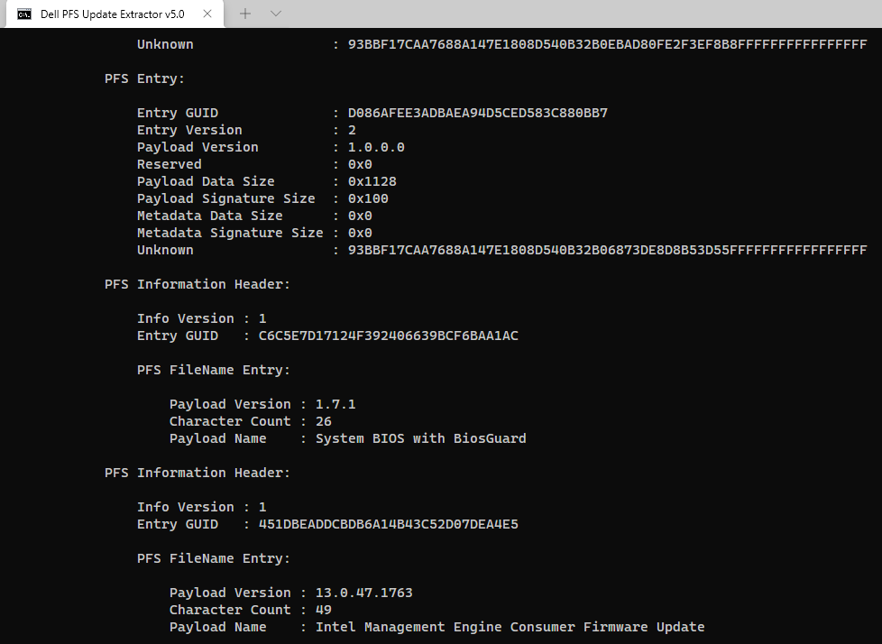Open a new tab with the plus button
The width and height of the screenshot is (882, 644).
tap(245, 14)
